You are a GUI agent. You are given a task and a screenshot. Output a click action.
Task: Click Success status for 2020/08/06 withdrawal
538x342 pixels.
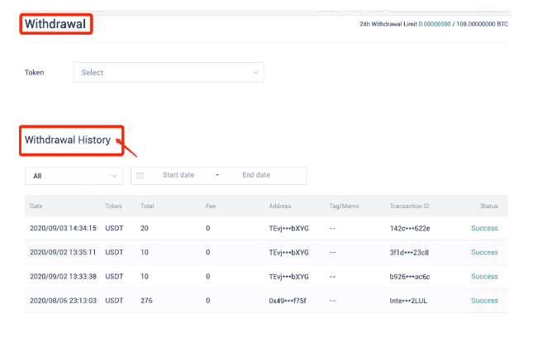click(x=484, y=301)
